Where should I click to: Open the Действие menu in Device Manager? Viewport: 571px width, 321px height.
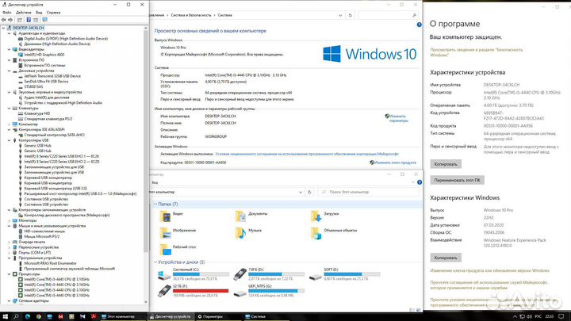23,13
